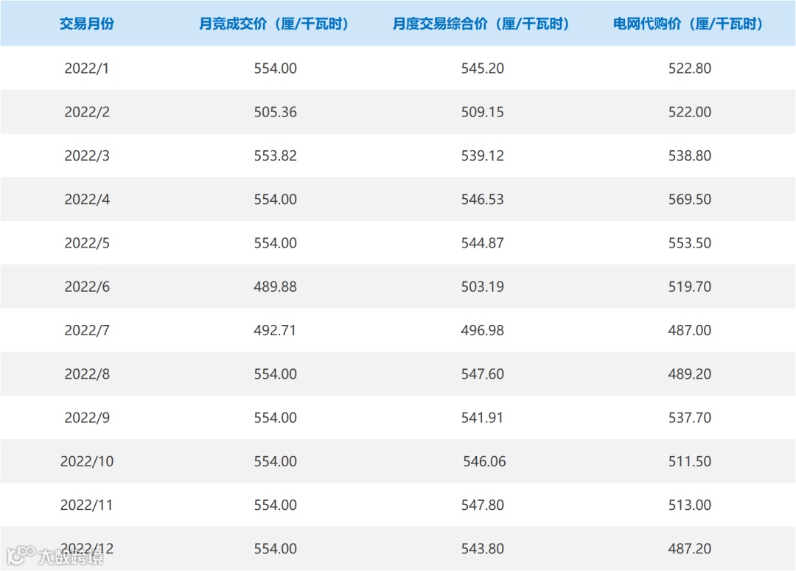Click the 513.00 grid purchase price

[689, 505]
